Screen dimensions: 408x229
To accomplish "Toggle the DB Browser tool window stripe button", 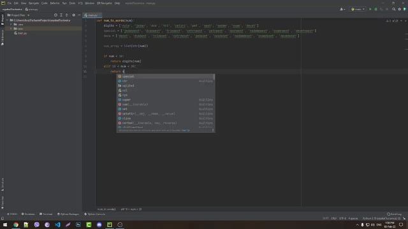I will click(3, 37).
